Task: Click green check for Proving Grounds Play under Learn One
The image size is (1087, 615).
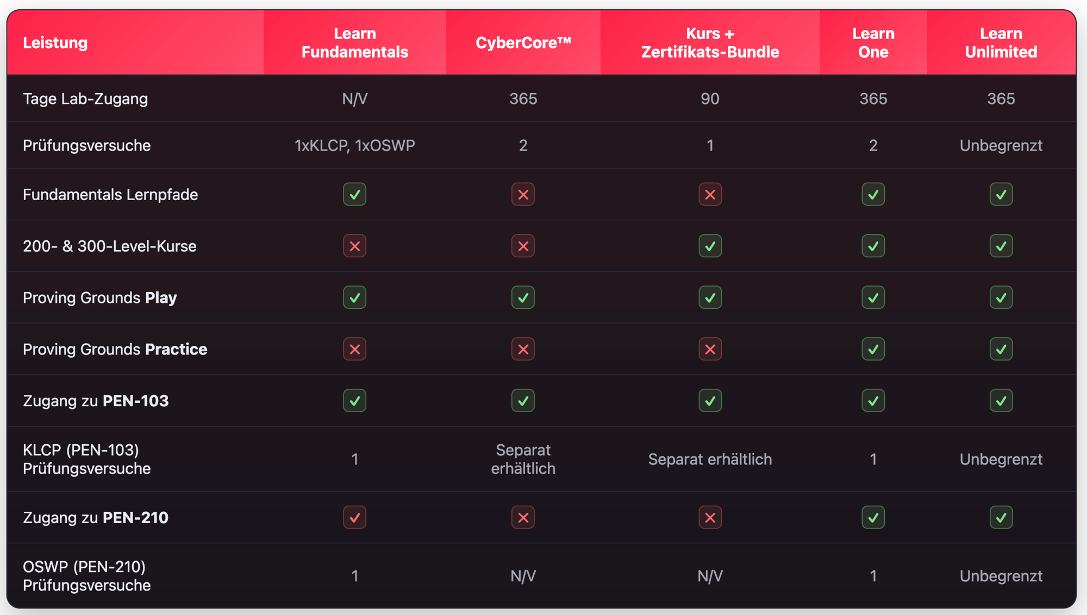Action: click(873, 297)
